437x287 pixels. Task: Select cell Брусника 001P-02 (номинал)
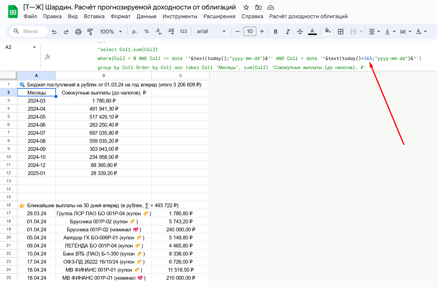click(x=104, y=229)
